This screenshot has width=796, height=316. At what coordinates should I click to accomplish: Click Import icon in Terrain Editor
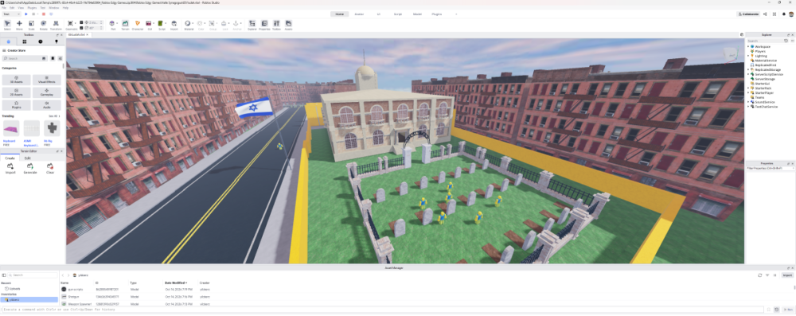point(10,168)
